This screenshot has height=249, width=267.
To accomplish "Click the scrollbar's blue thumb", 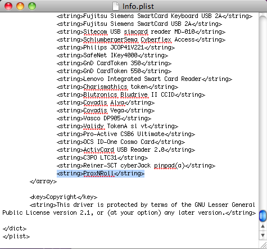I will pos(263,216).
